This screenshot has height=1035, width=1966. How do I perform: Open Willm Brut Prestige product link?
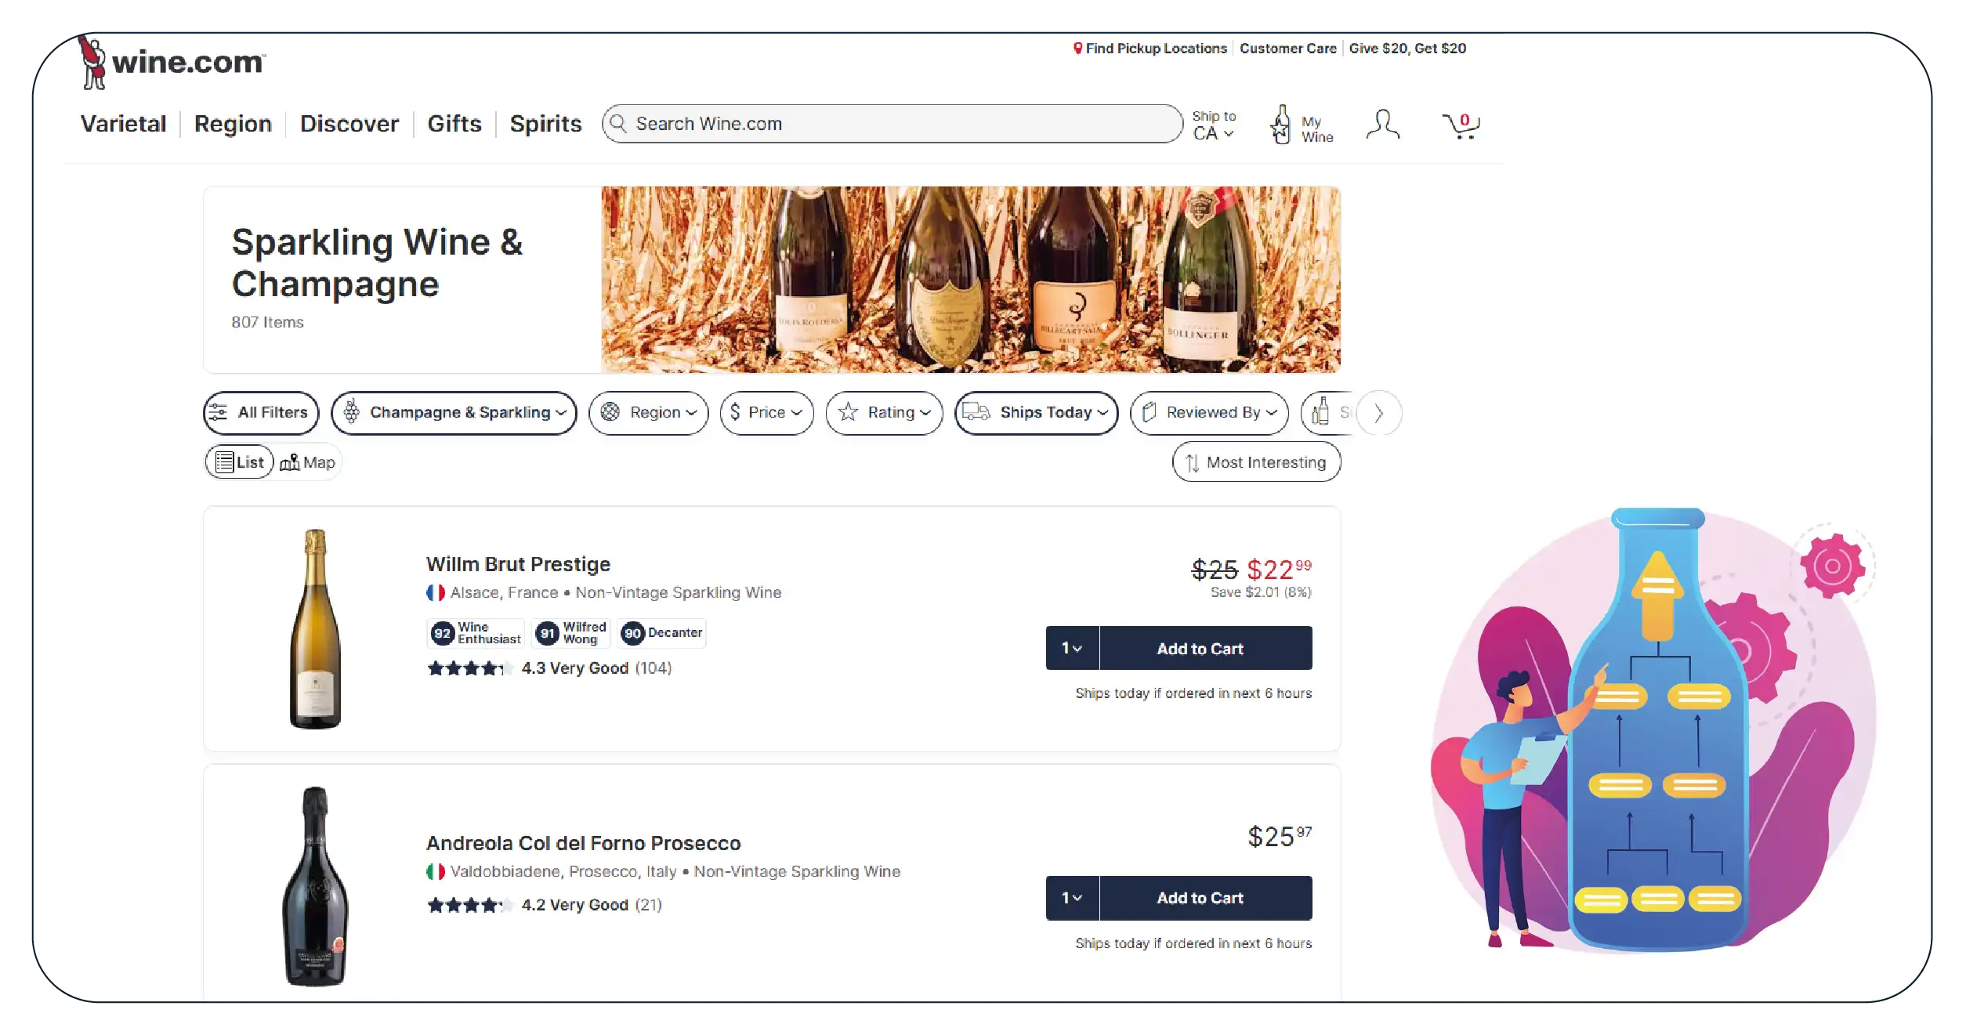518,564
